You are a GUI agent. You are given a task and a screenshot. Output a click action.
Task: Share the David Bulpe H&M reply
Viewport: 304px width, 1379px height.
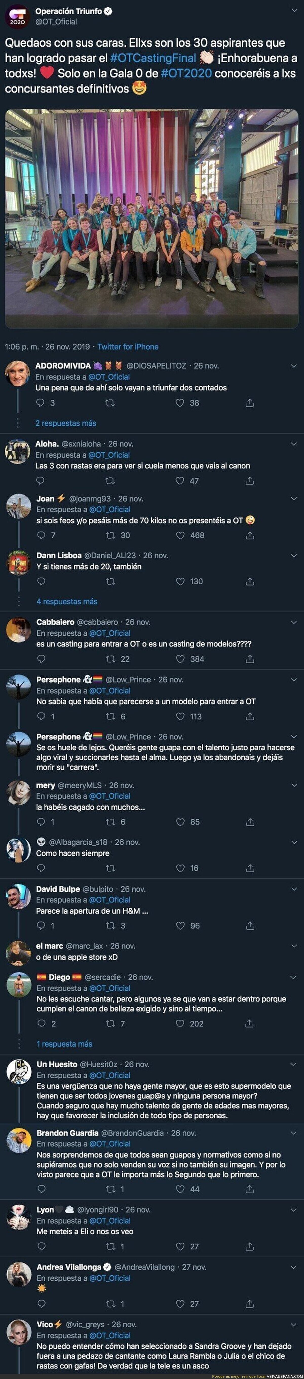coord(250,925)
